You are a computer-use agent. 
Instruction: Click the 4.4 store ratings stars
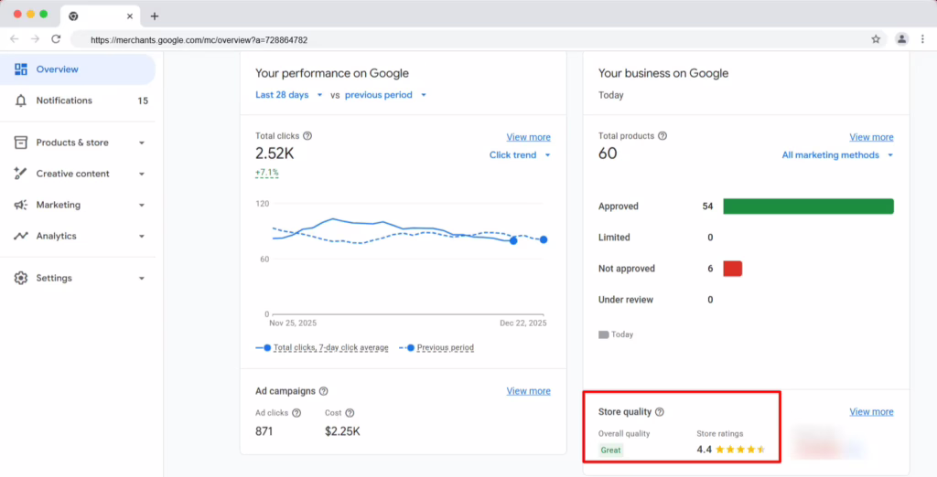click(740, 450)
